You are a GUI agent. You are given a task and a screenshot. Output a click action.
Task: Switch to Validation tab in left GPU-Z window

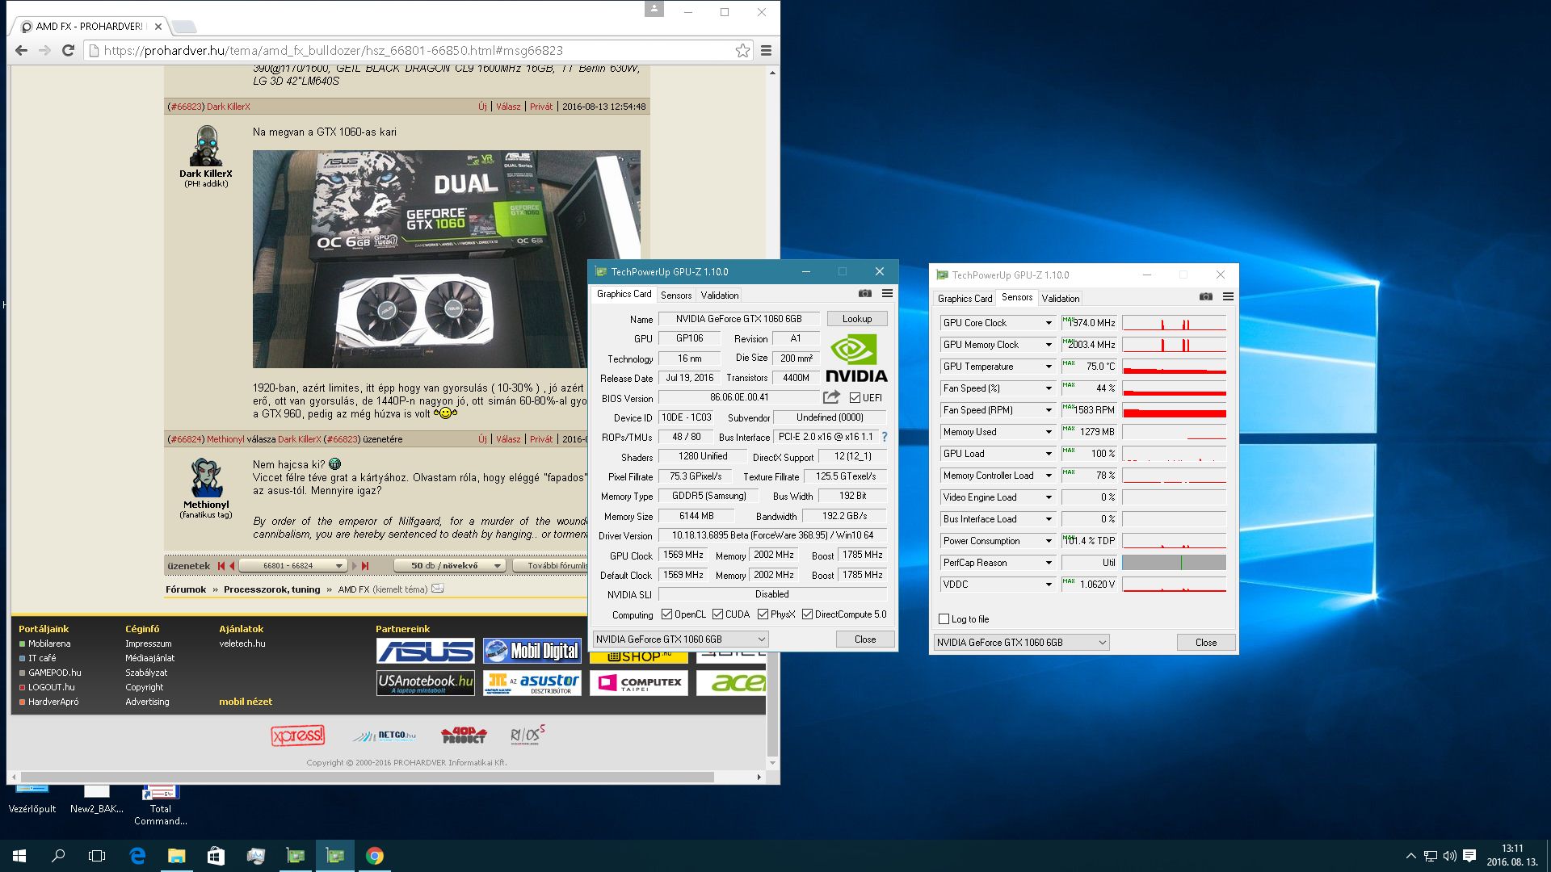(x=720, y=296)
